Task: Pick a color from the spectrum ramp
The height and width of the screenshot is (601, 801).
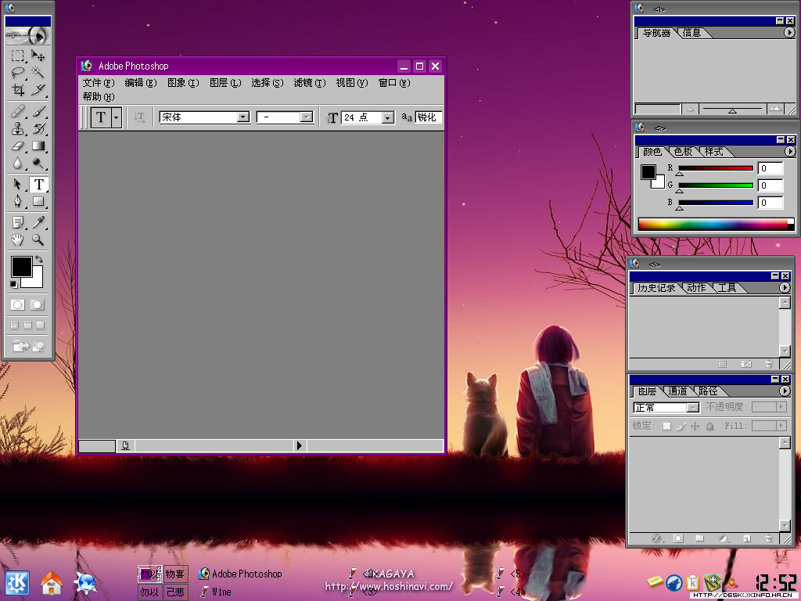Action: (x=713, y=224)
